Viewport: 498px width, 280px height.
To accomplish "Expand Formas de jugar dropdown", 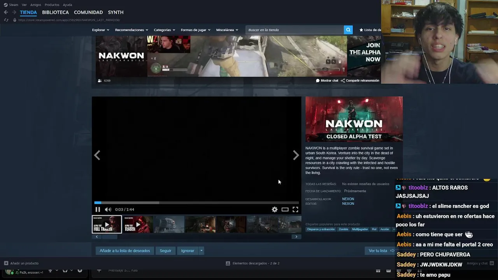I will tap(196, 30).
